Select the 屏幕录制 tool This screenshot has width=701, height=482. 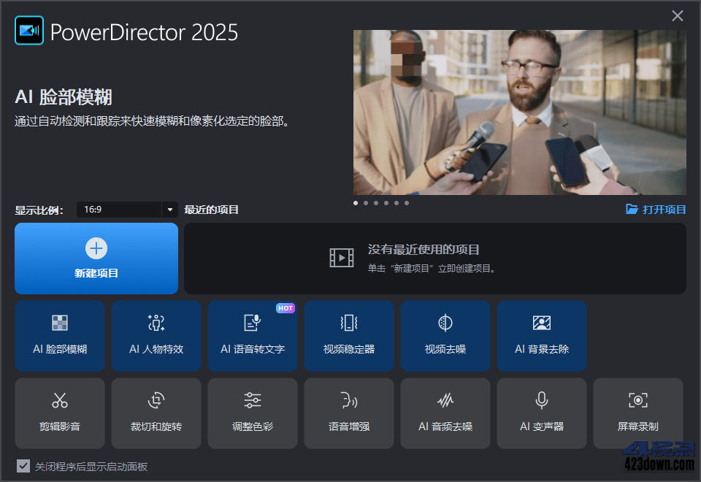tap(638, 413)
